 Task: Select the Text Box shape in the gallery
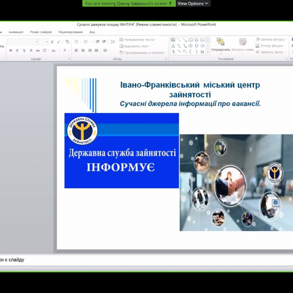(173, 40)
